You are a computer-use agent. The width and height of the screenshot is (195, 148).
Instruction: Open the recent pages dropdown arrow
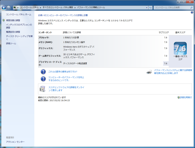click(x=12, y=8)
